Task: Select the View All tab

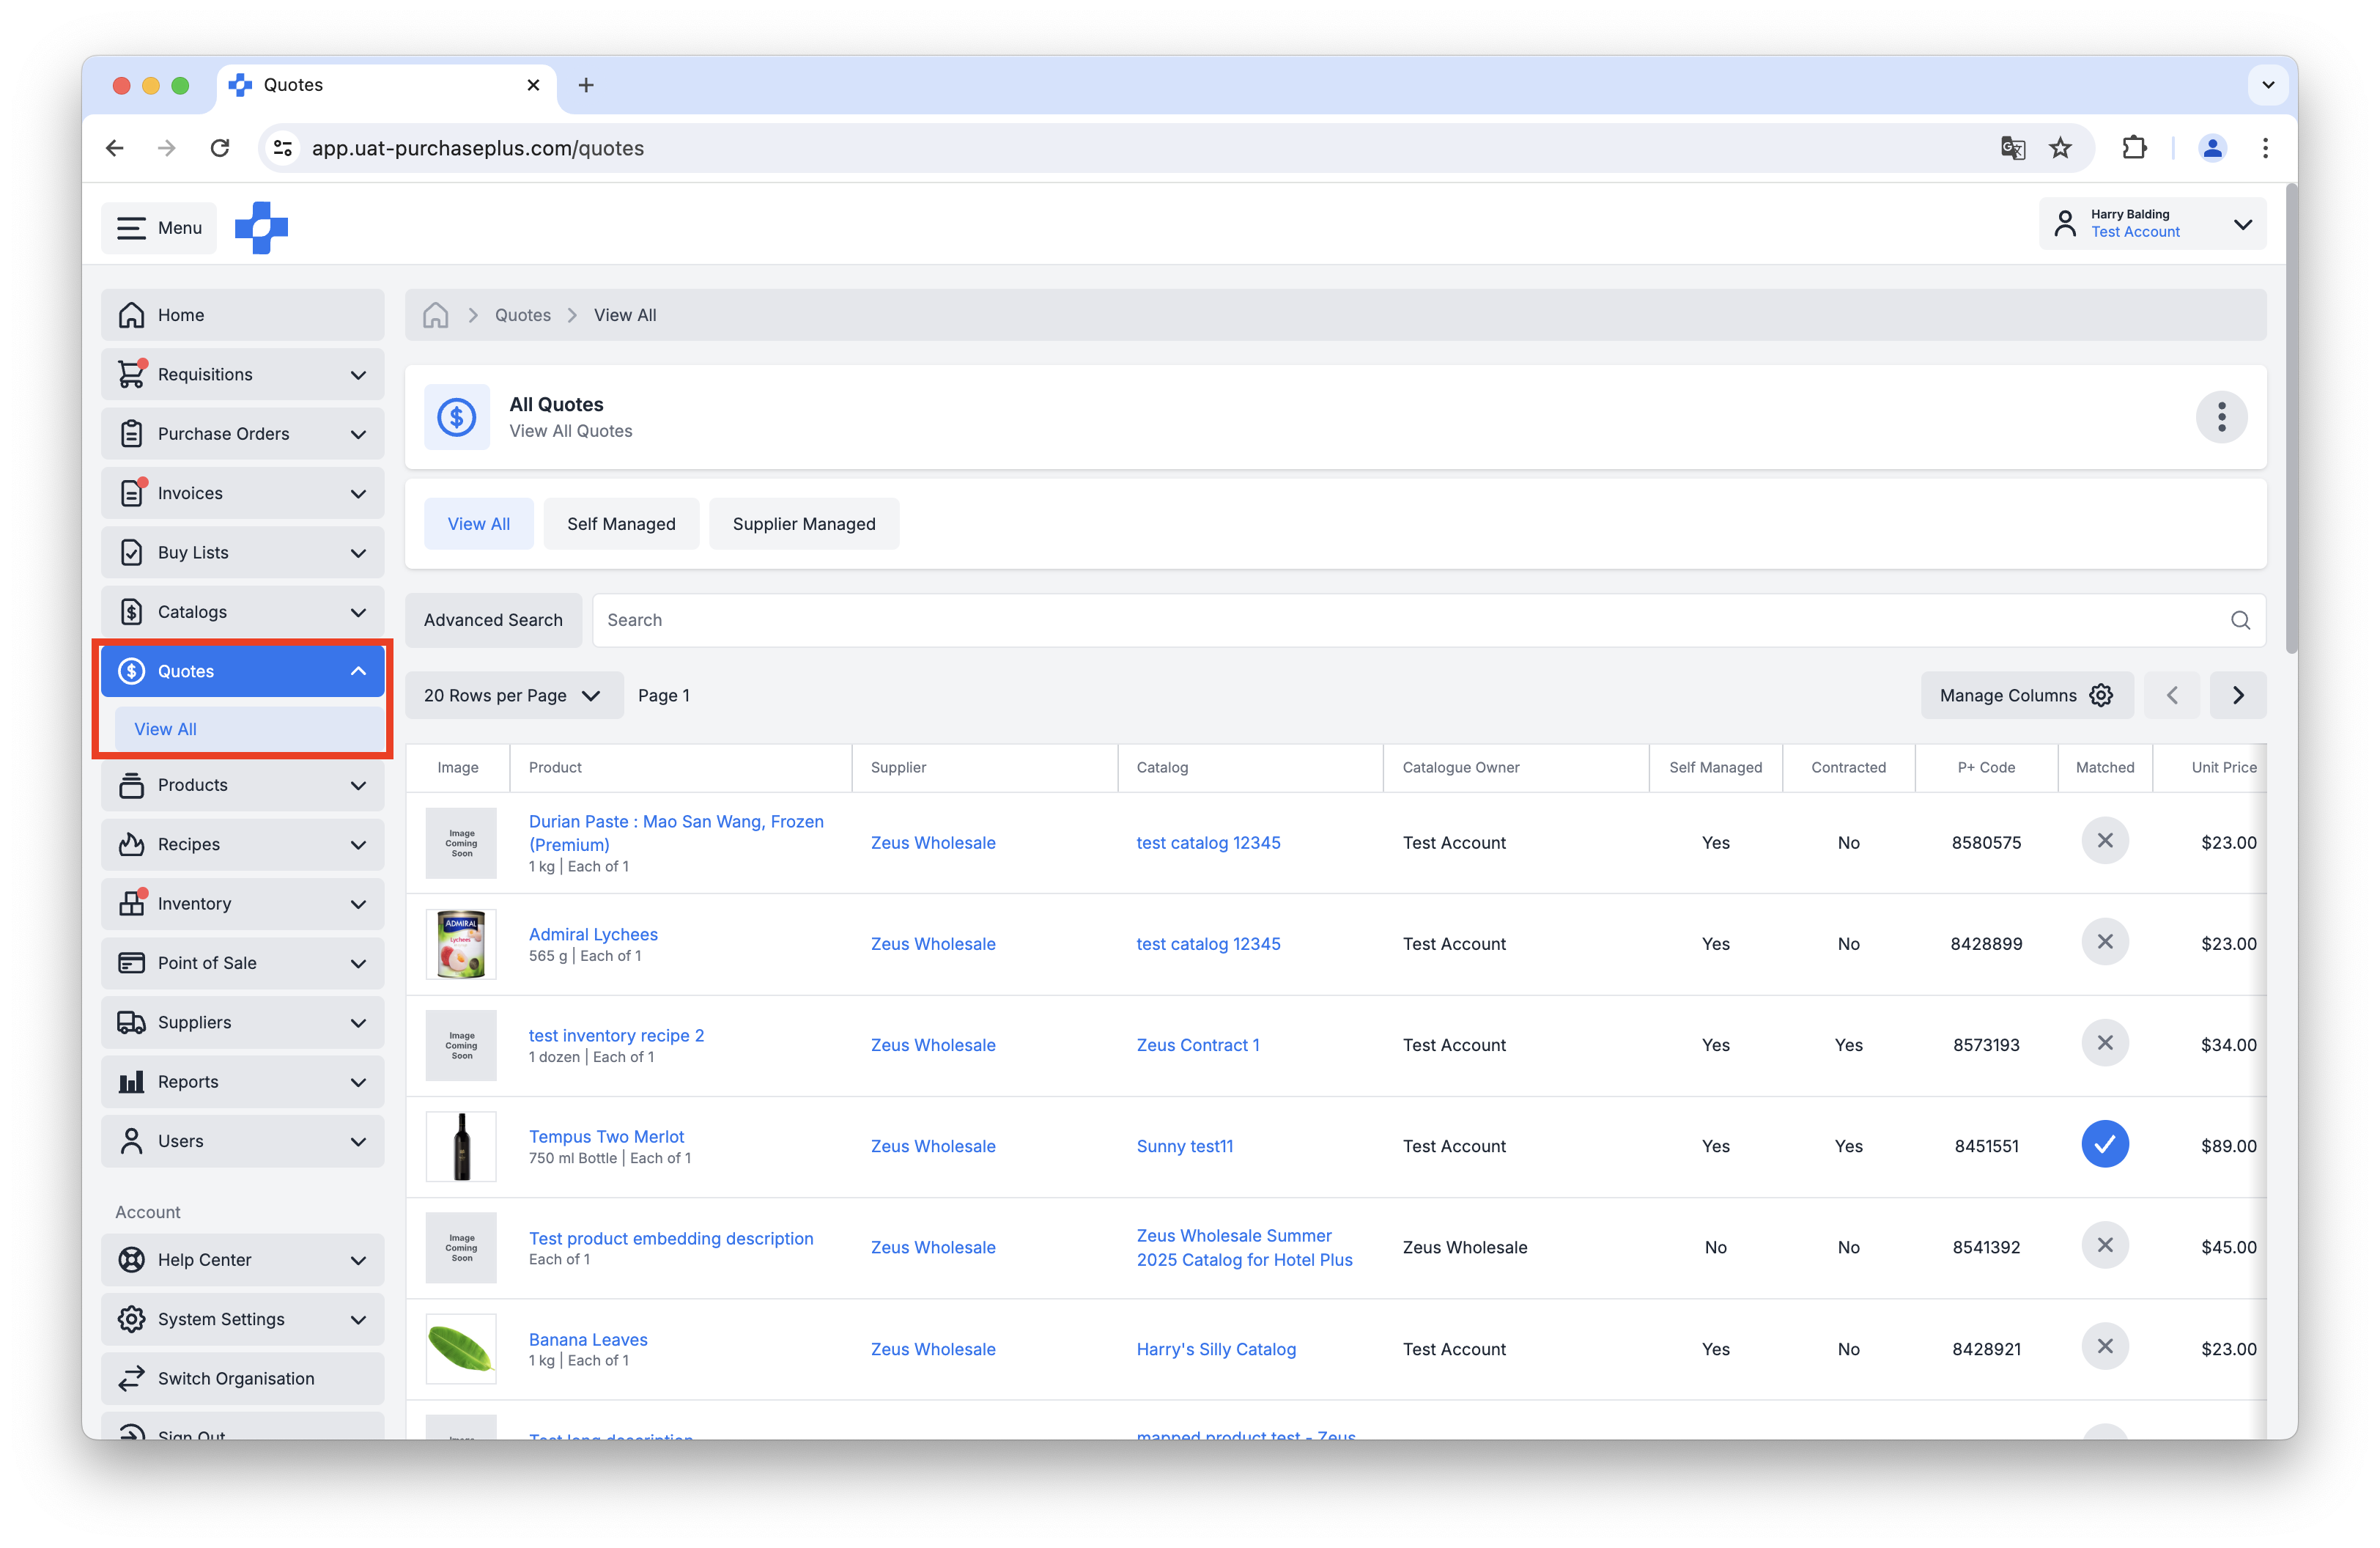Action: click(479, 524)
